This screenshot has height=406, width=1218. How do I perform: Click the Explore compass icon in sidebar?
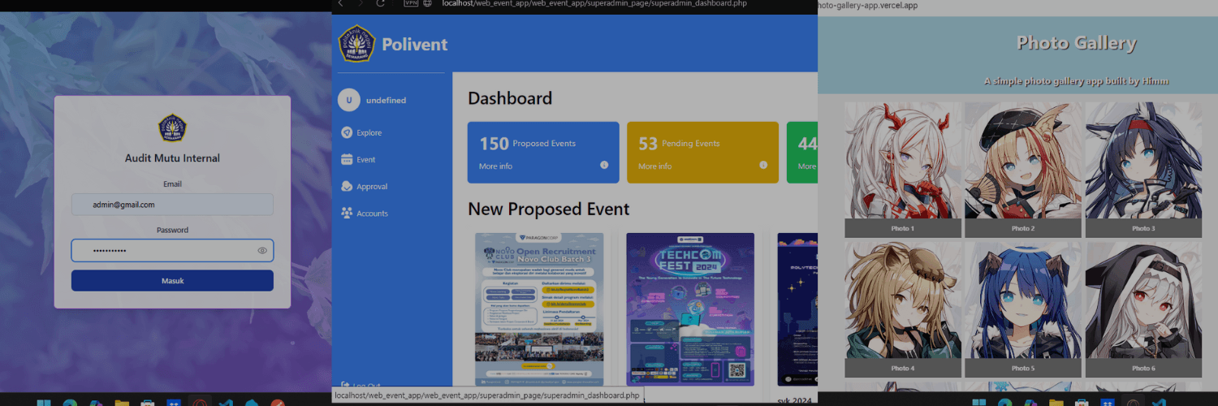[x=348, y=132]
